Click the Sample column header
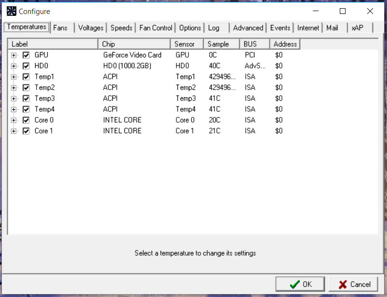The width and height of the screenshot is (387, 297). (x=221, y=44)
